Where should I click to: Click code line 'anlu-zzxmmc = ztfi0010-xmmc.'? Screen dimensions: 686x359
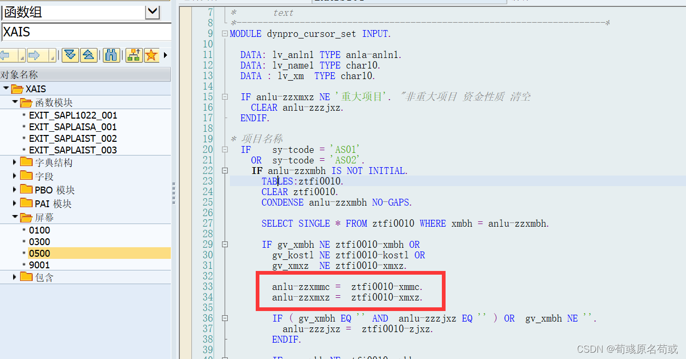coord(347,287)
